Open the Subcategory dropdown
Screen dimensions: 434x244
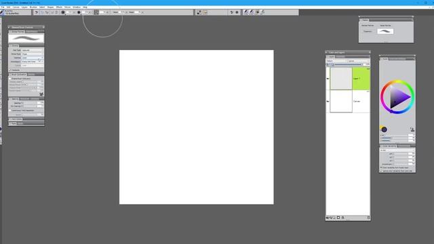coord(33,62)
